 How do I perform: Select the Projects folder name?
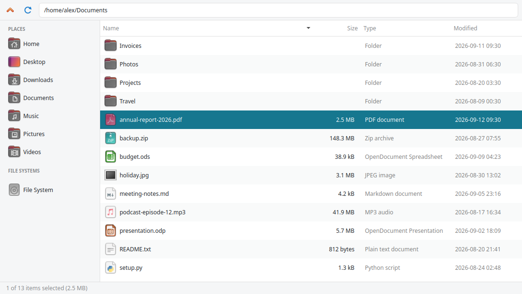[x=130, y=83]
